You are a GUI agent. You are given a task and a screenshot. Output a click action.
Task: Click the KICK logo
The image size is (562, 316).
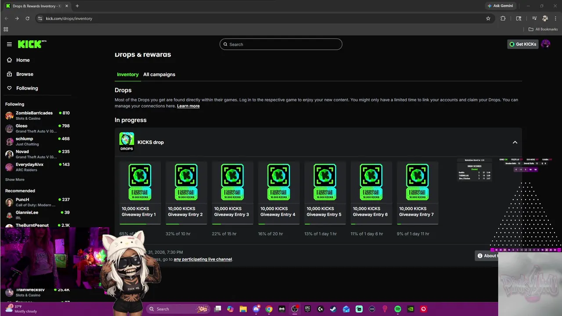coord(32,44)
